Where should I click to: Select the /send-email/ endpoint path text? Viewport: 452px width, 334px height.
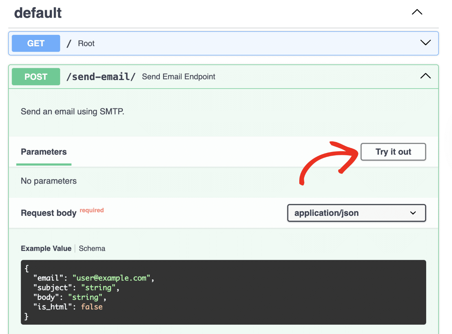click(101, 76)
